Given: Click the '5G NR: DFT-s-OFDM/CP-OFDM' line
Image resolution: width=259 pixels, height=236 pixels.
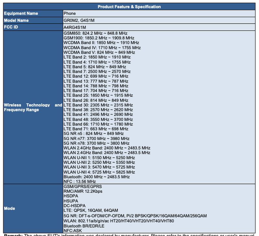Looking at the screenshot, I should click(135, 216).
